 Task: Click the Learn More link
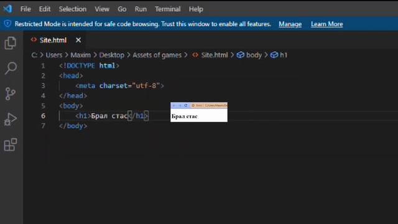tap(327, 24)
